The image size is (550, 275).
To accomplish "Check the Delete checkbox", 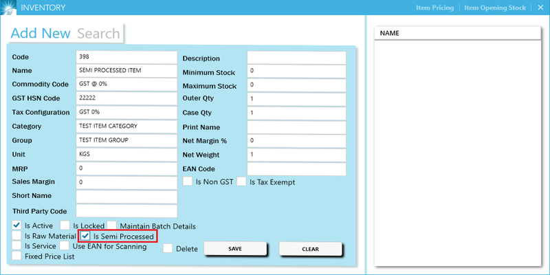I will [x=168, y=249].
